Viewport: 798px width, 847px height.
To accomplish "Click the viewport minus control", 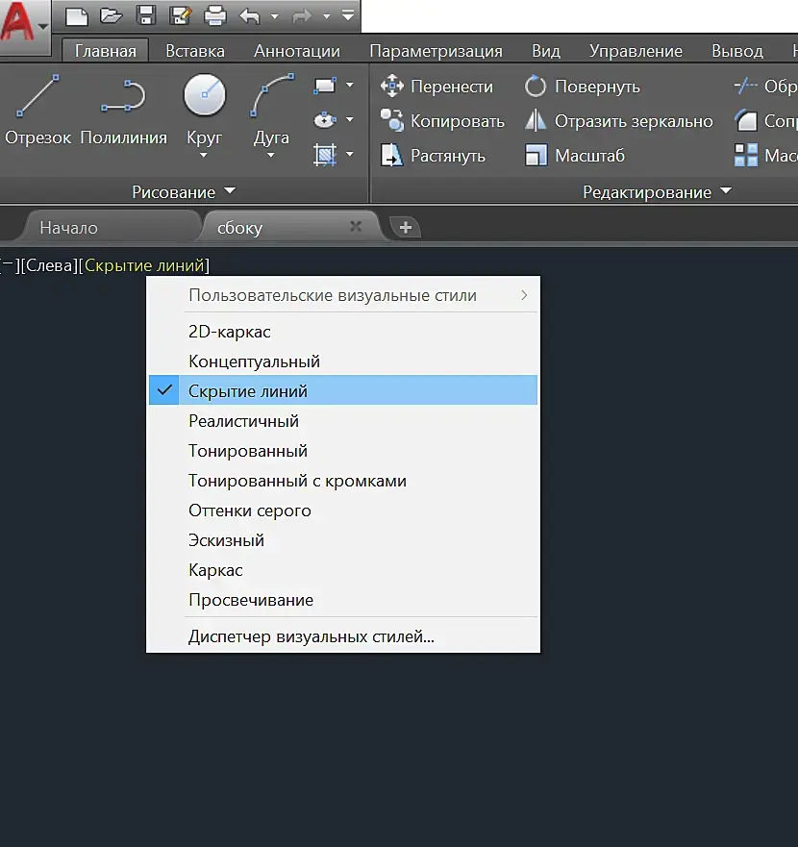I will point(8,264).
